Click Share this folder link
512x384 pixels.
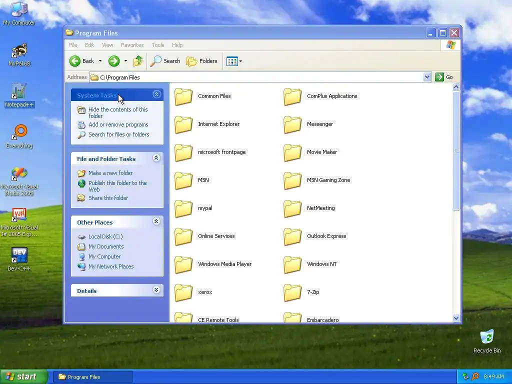click(x=108, y=198)
